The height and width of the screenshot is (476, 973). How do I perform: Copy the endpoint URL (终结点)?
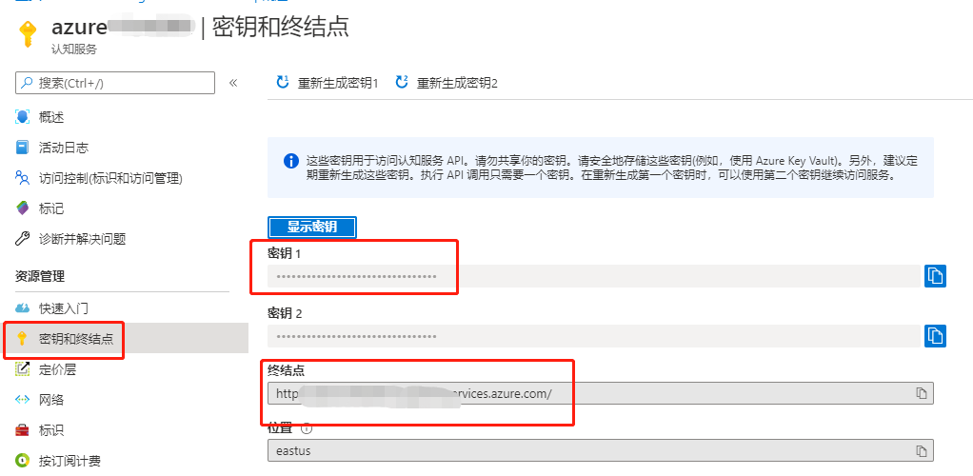[x=922, y=393]
